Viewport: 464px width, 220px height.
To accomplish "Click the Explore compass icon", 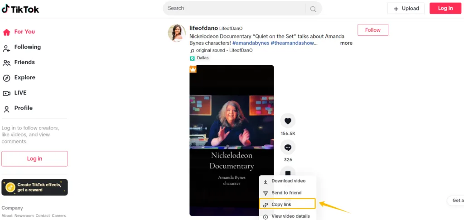I will (6, 78).
